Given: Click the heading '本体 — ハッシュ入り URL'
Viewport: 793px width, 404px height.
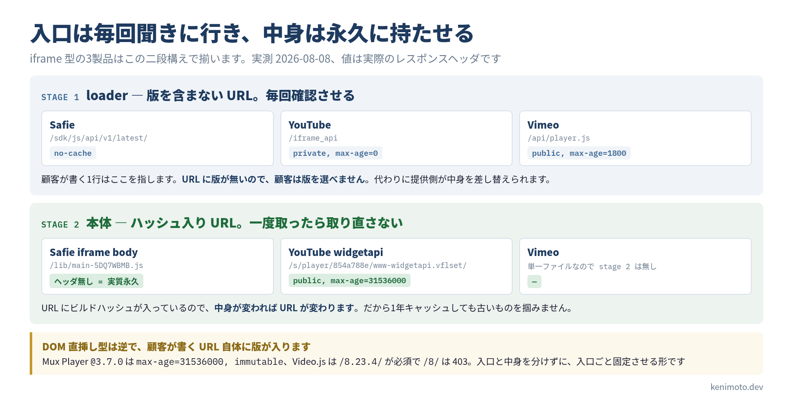Looking at the screenshot, I should click(245, 223).
